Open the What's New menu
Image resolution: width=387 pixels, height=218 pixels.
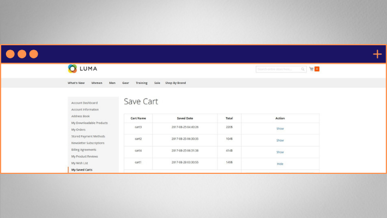pyautogui.click(x=76, y=83)
